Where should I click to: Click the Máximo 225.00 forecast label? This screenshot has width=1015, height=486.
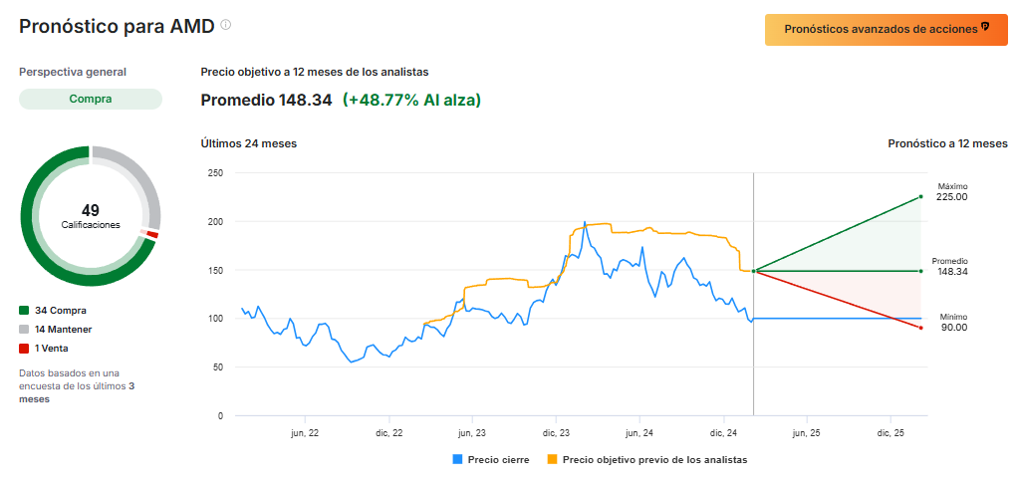(x=951, y=192)
